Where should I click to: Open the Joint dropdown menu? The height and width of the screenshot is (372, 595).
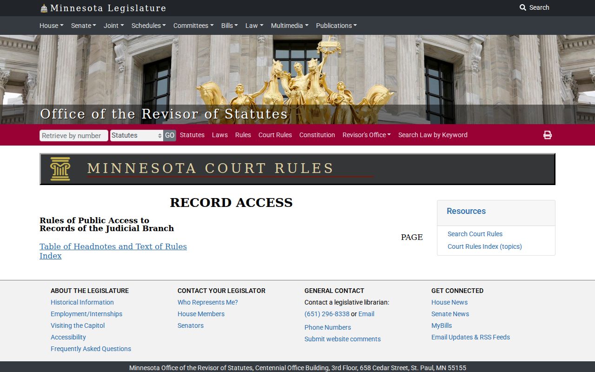(113, 26)
